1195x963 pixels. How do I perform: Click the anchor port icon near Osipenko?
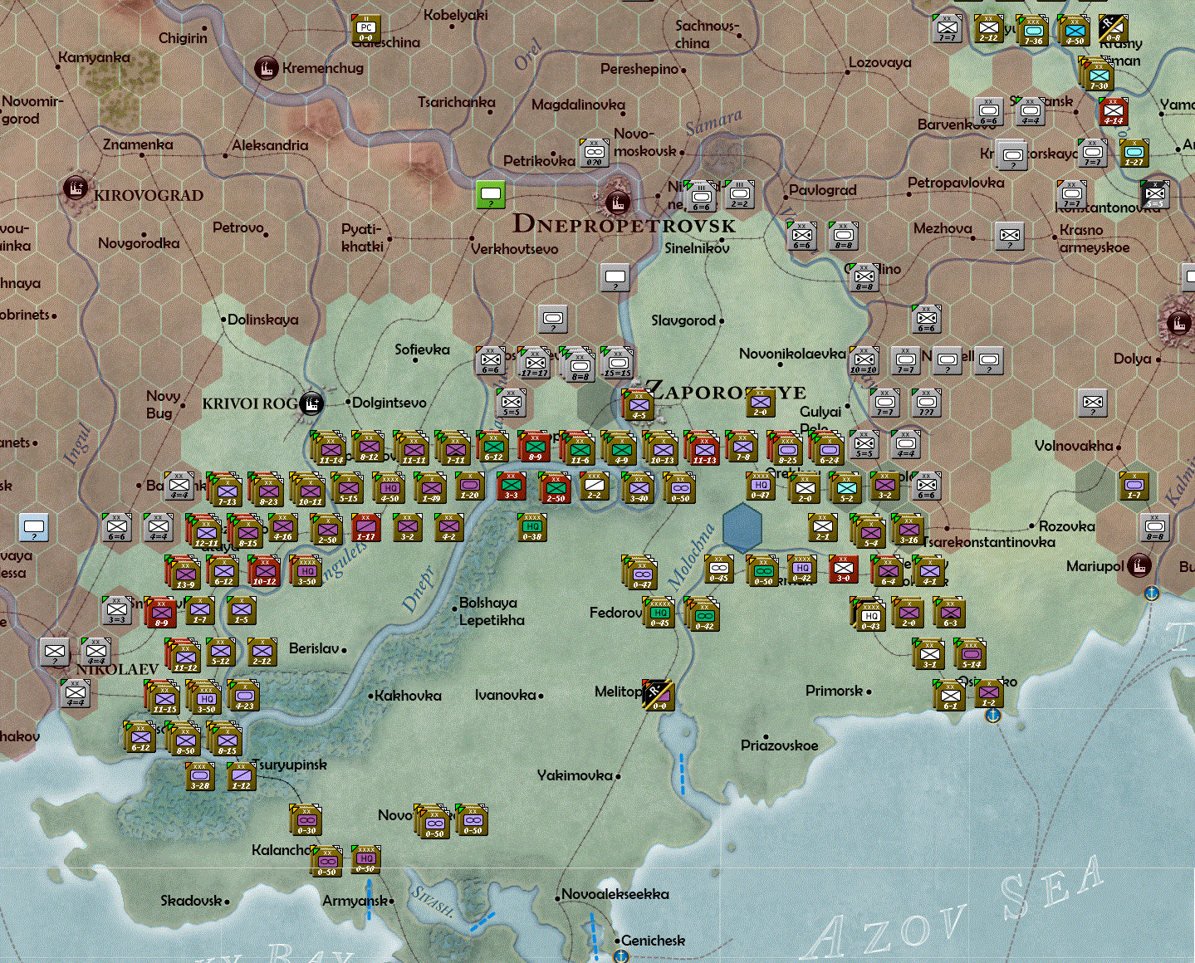pos(992,715)
